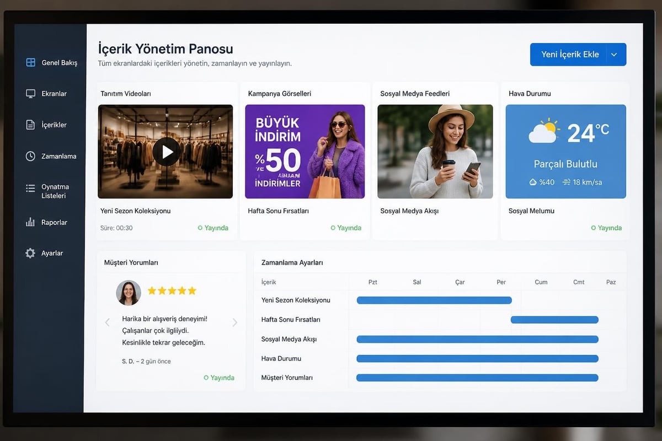Viewport: 662px width, 441px height.
Task: Show the previous customer review
Action: click(x=108, y=322)
